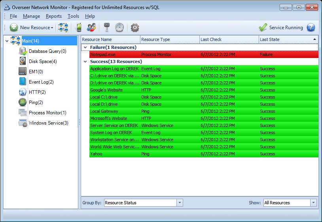
Task: Click the Ping radar icon
Action: pyautogui.click(x=23, y=102)
